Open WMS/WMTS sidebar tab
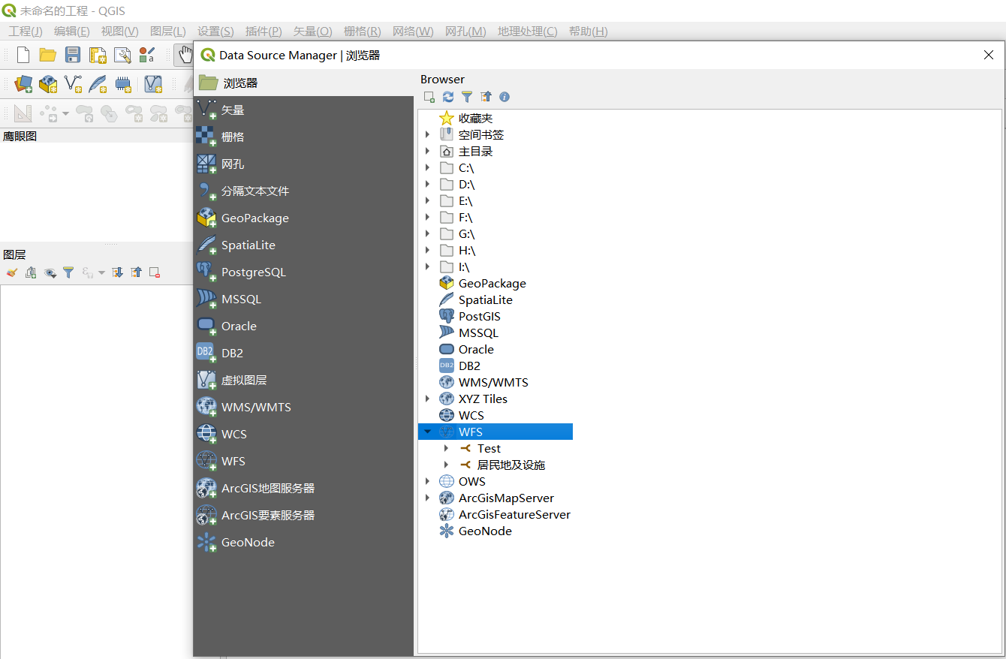1006x659 pixels. [x=303, y=407]
